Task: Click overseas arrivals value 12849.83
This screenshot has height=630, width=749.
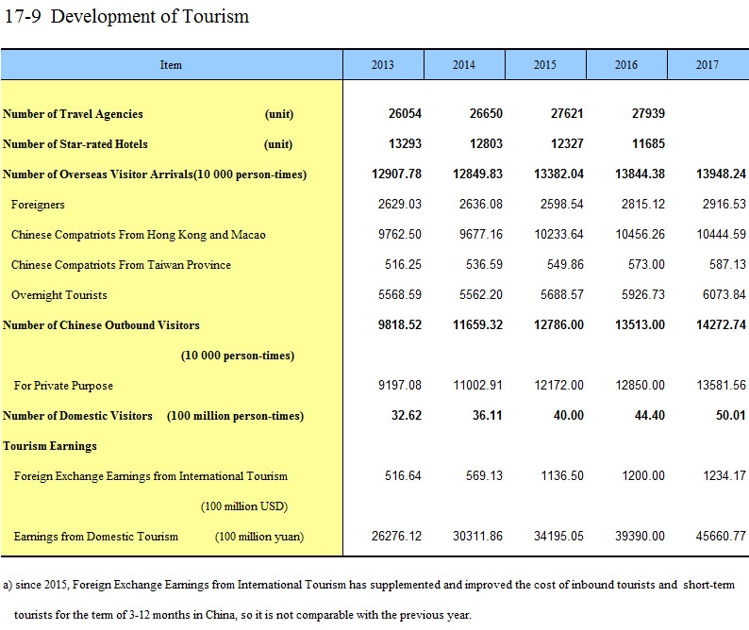Action: (477, 174)
